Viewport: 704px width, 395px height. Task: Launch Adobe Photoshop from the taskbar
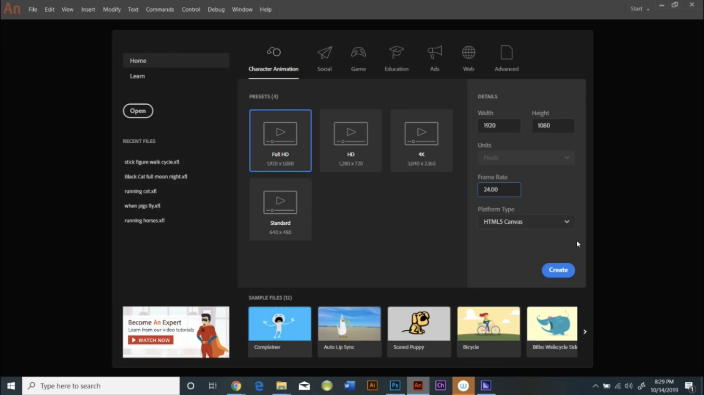(395, 386)
